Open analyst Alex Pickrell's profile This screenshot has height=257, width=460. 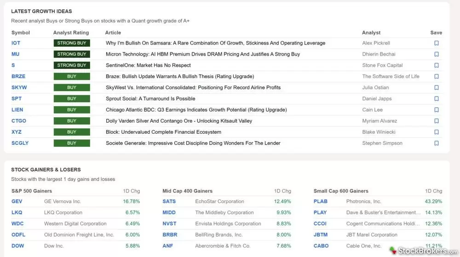pyautogui.click(x=376, y=43)
